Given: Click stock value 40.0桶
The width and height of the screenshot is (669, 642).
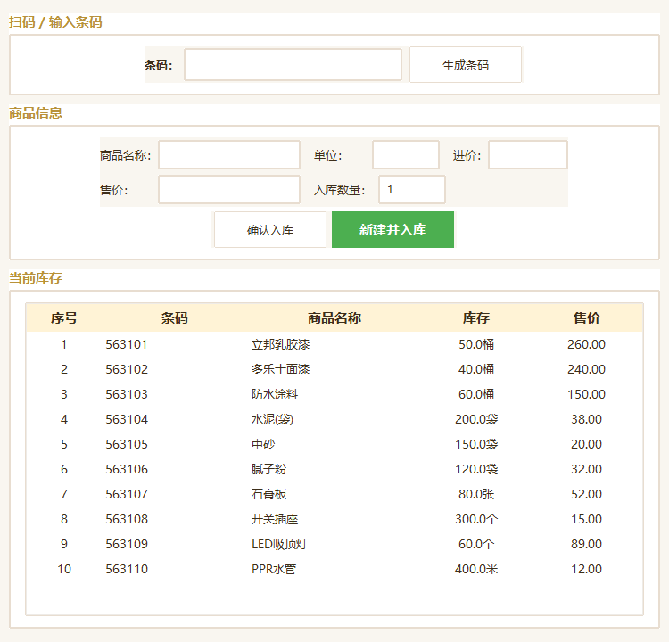Looking at the screenshot, I should click(x=476, y=369).
